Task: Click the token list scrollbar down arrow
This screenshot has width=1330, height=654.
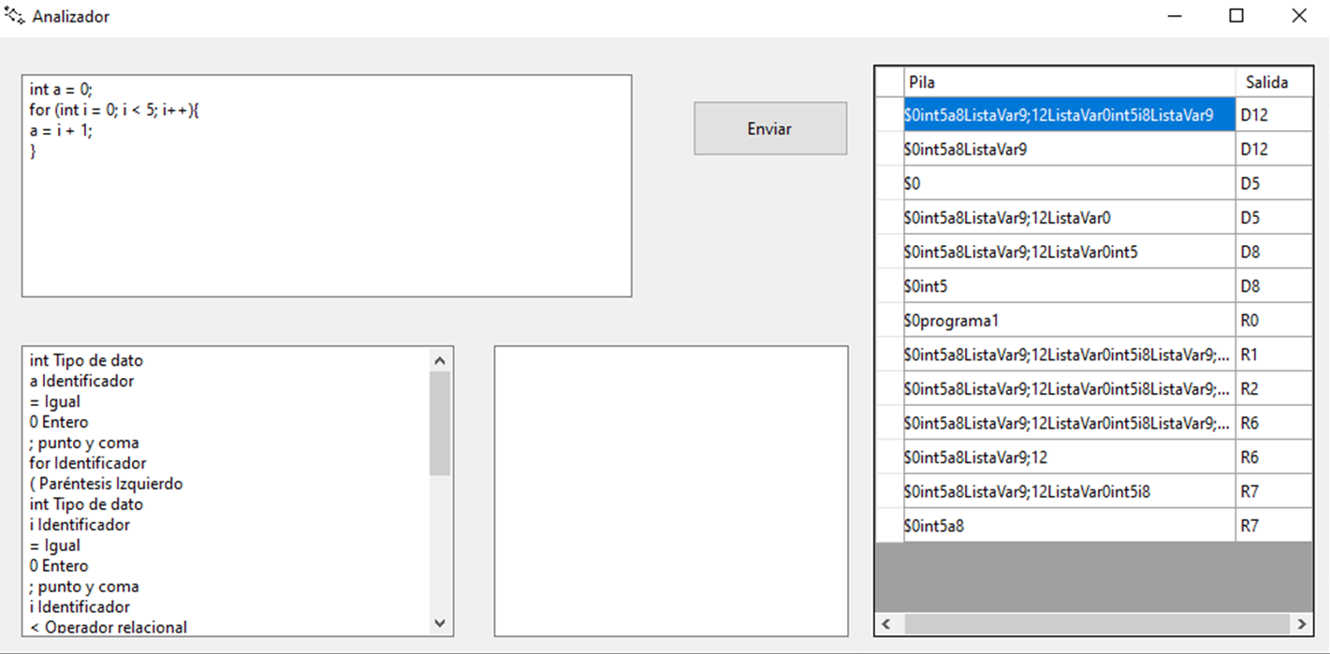Action: (x=439, y=621)
